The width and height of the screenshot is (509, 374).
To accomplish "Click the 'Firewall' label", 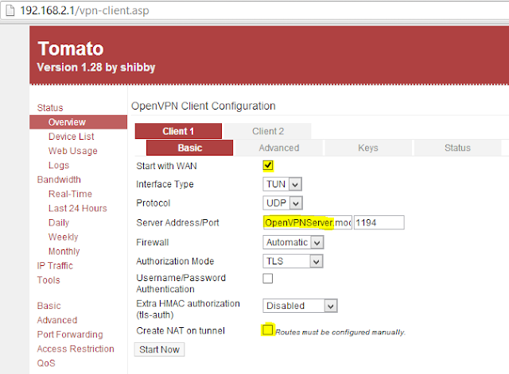I will [x=153, y=242].
